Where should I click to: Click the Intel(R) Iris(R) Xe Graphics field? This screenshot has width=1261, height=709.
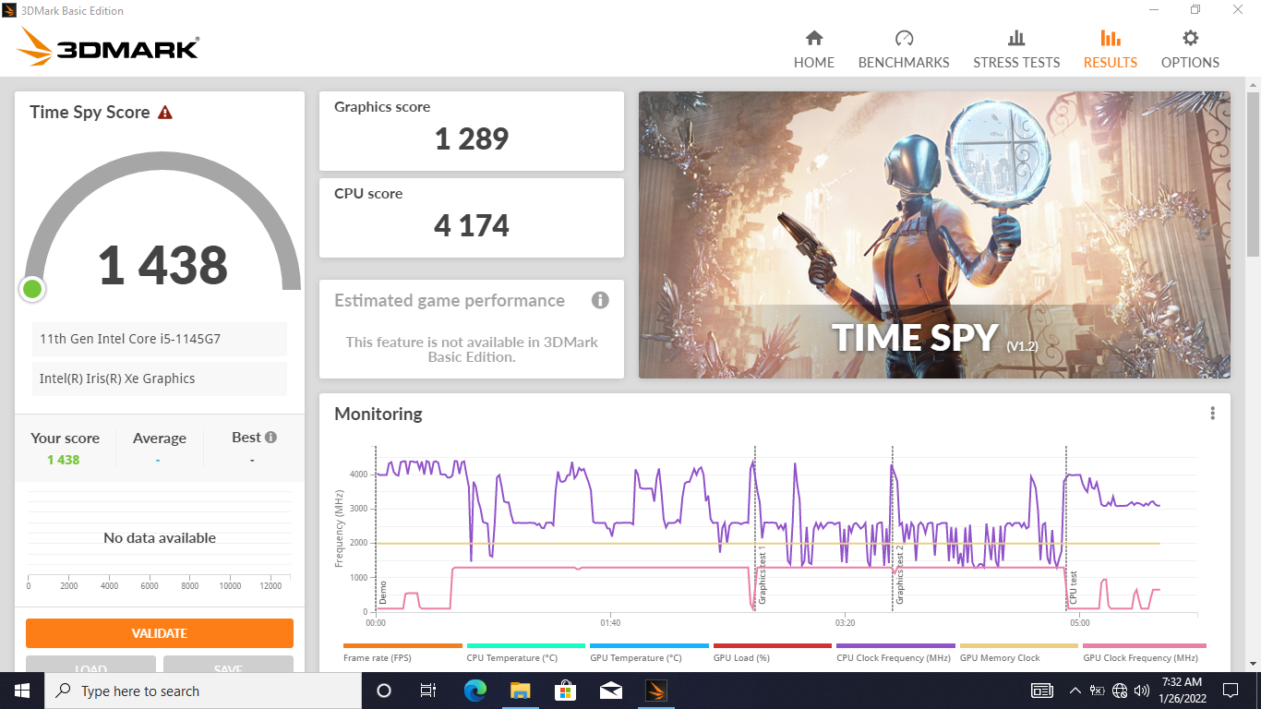[x=160, y=379]
